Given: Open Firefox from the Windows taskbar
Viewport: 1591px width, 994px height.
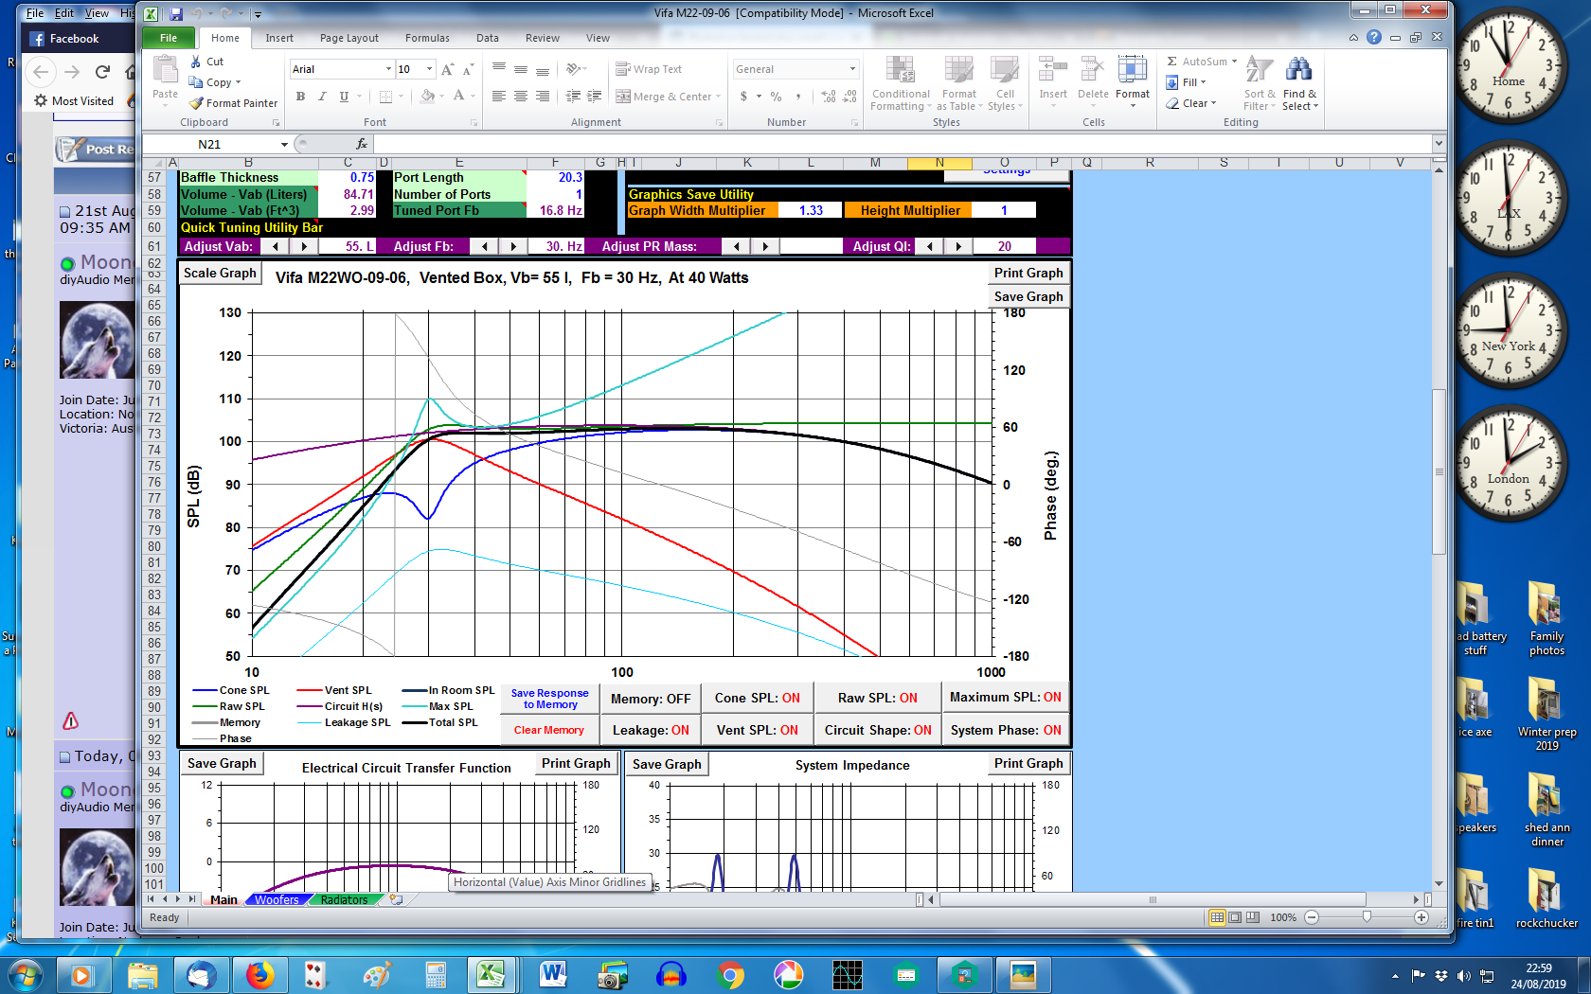Looking at the screenshot, I should click(260, 974).
